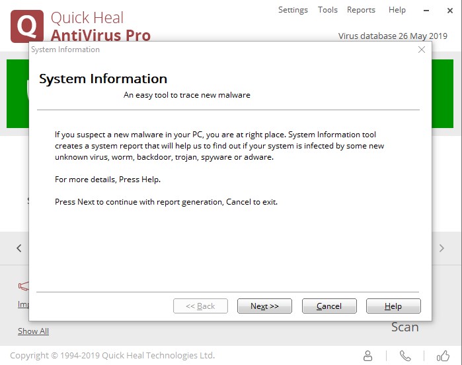
Task: Click the 'An easy tool to trace new malware' subtitle
Action: 187,95
